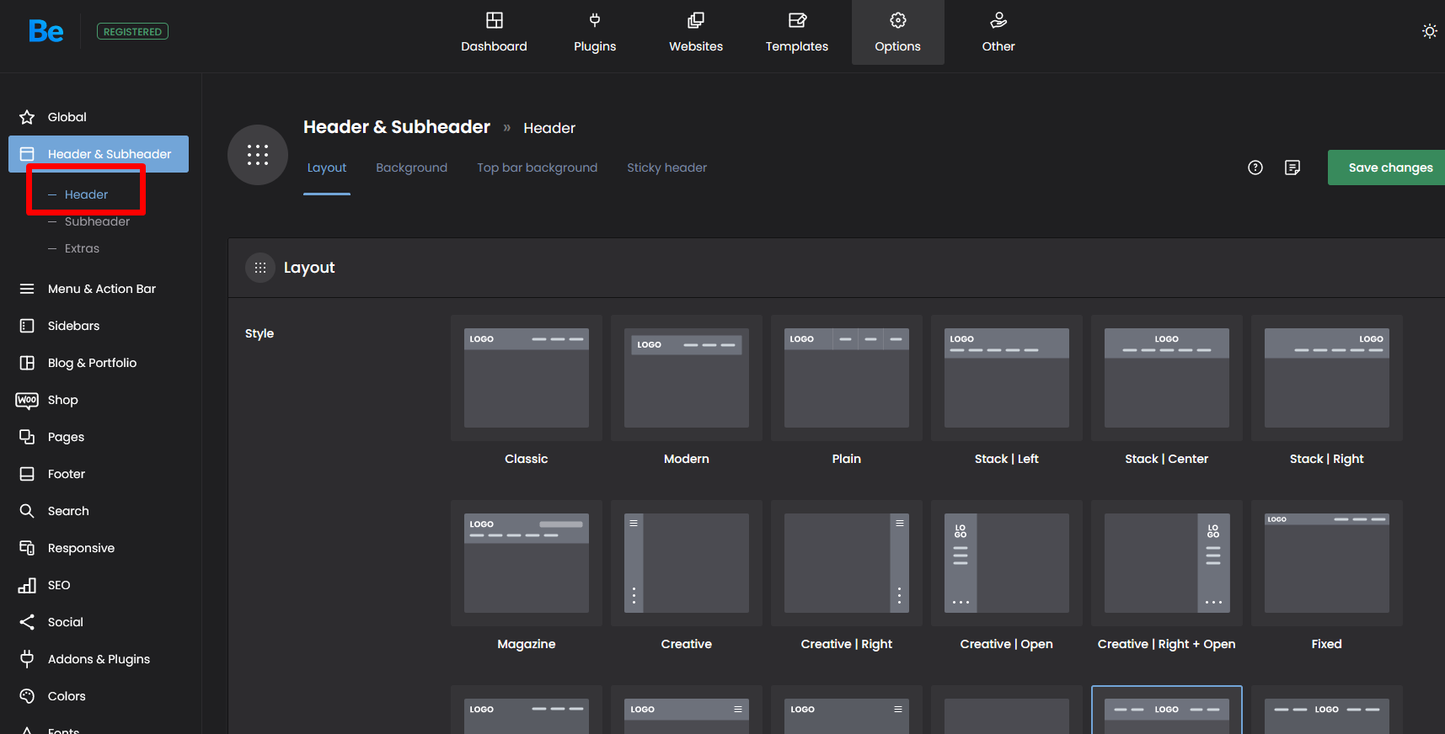This screenshot has height=734, width=1445.
Task: Toggle light mode sun icon
Action: tap(1430, 31)
